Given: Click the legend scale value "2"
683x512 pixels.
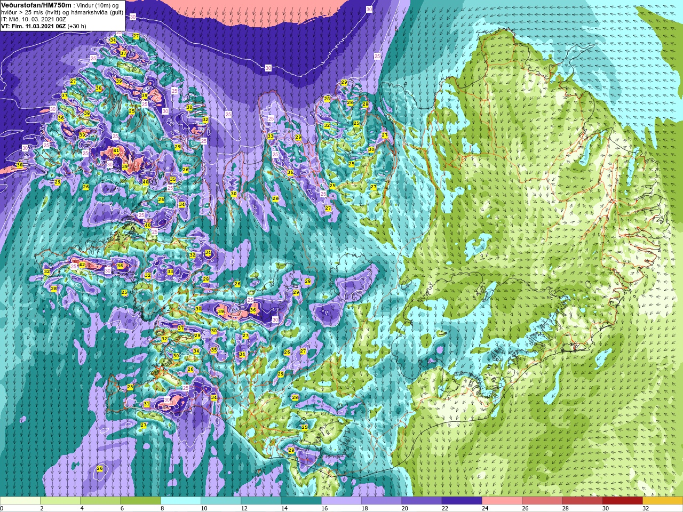Looking at the screenshot, I should coord(42,508).
